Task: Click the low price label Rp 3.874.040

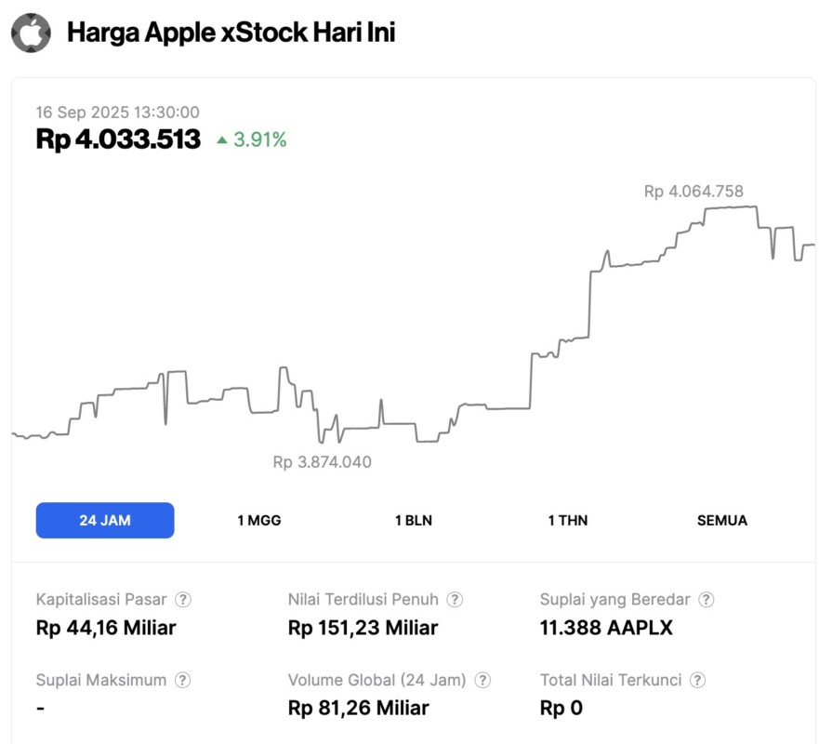Action: 320,462
